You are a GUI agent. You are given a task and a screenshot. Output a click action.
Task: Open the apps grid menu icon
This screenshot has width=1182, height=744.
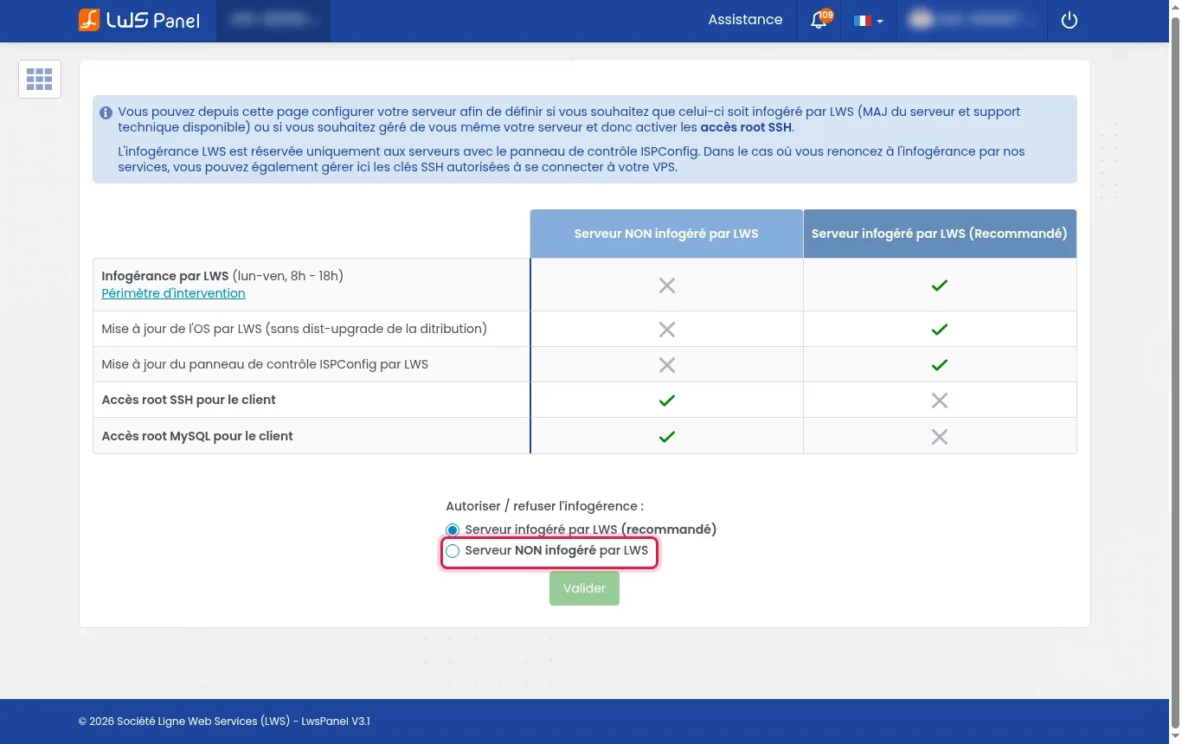pyautogui.click(x=40, y=79)
